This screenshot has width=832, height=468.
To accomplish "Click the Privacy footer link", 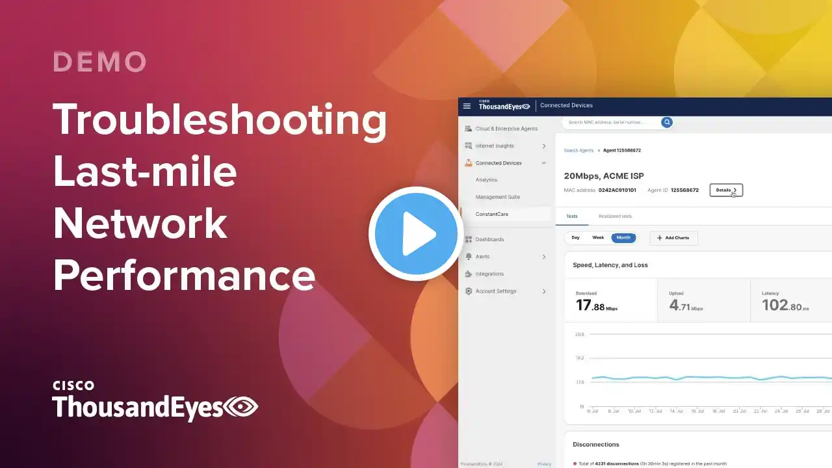I will click(x=544, y=464).
